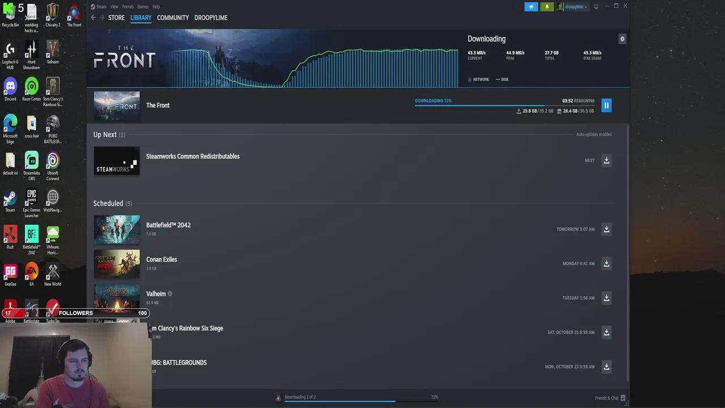
Task: Open the Games menu
Action: 143,7
